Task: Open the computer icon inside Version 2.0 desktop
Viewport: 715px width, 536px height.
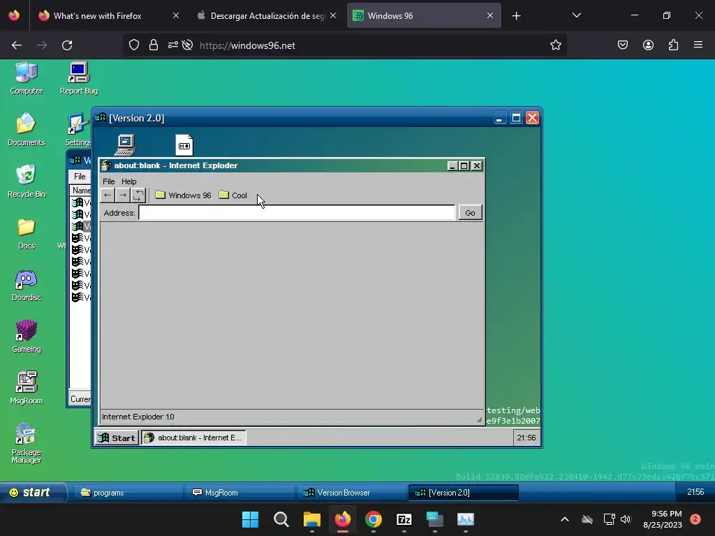Action: 125,145
